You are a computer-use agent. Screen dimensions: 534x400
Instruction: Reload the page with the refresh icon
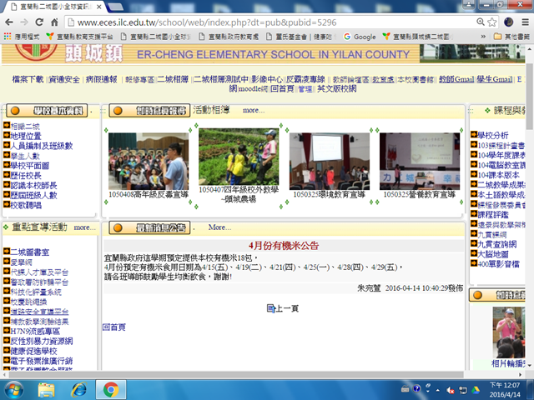click(x=39, y=22)
